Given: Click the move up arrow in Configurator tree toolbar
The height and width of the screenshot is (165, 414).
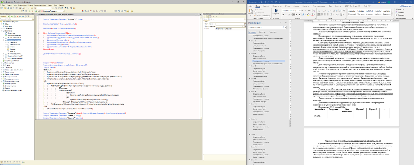Looking at the screenshot, I should tap(20, 17).
